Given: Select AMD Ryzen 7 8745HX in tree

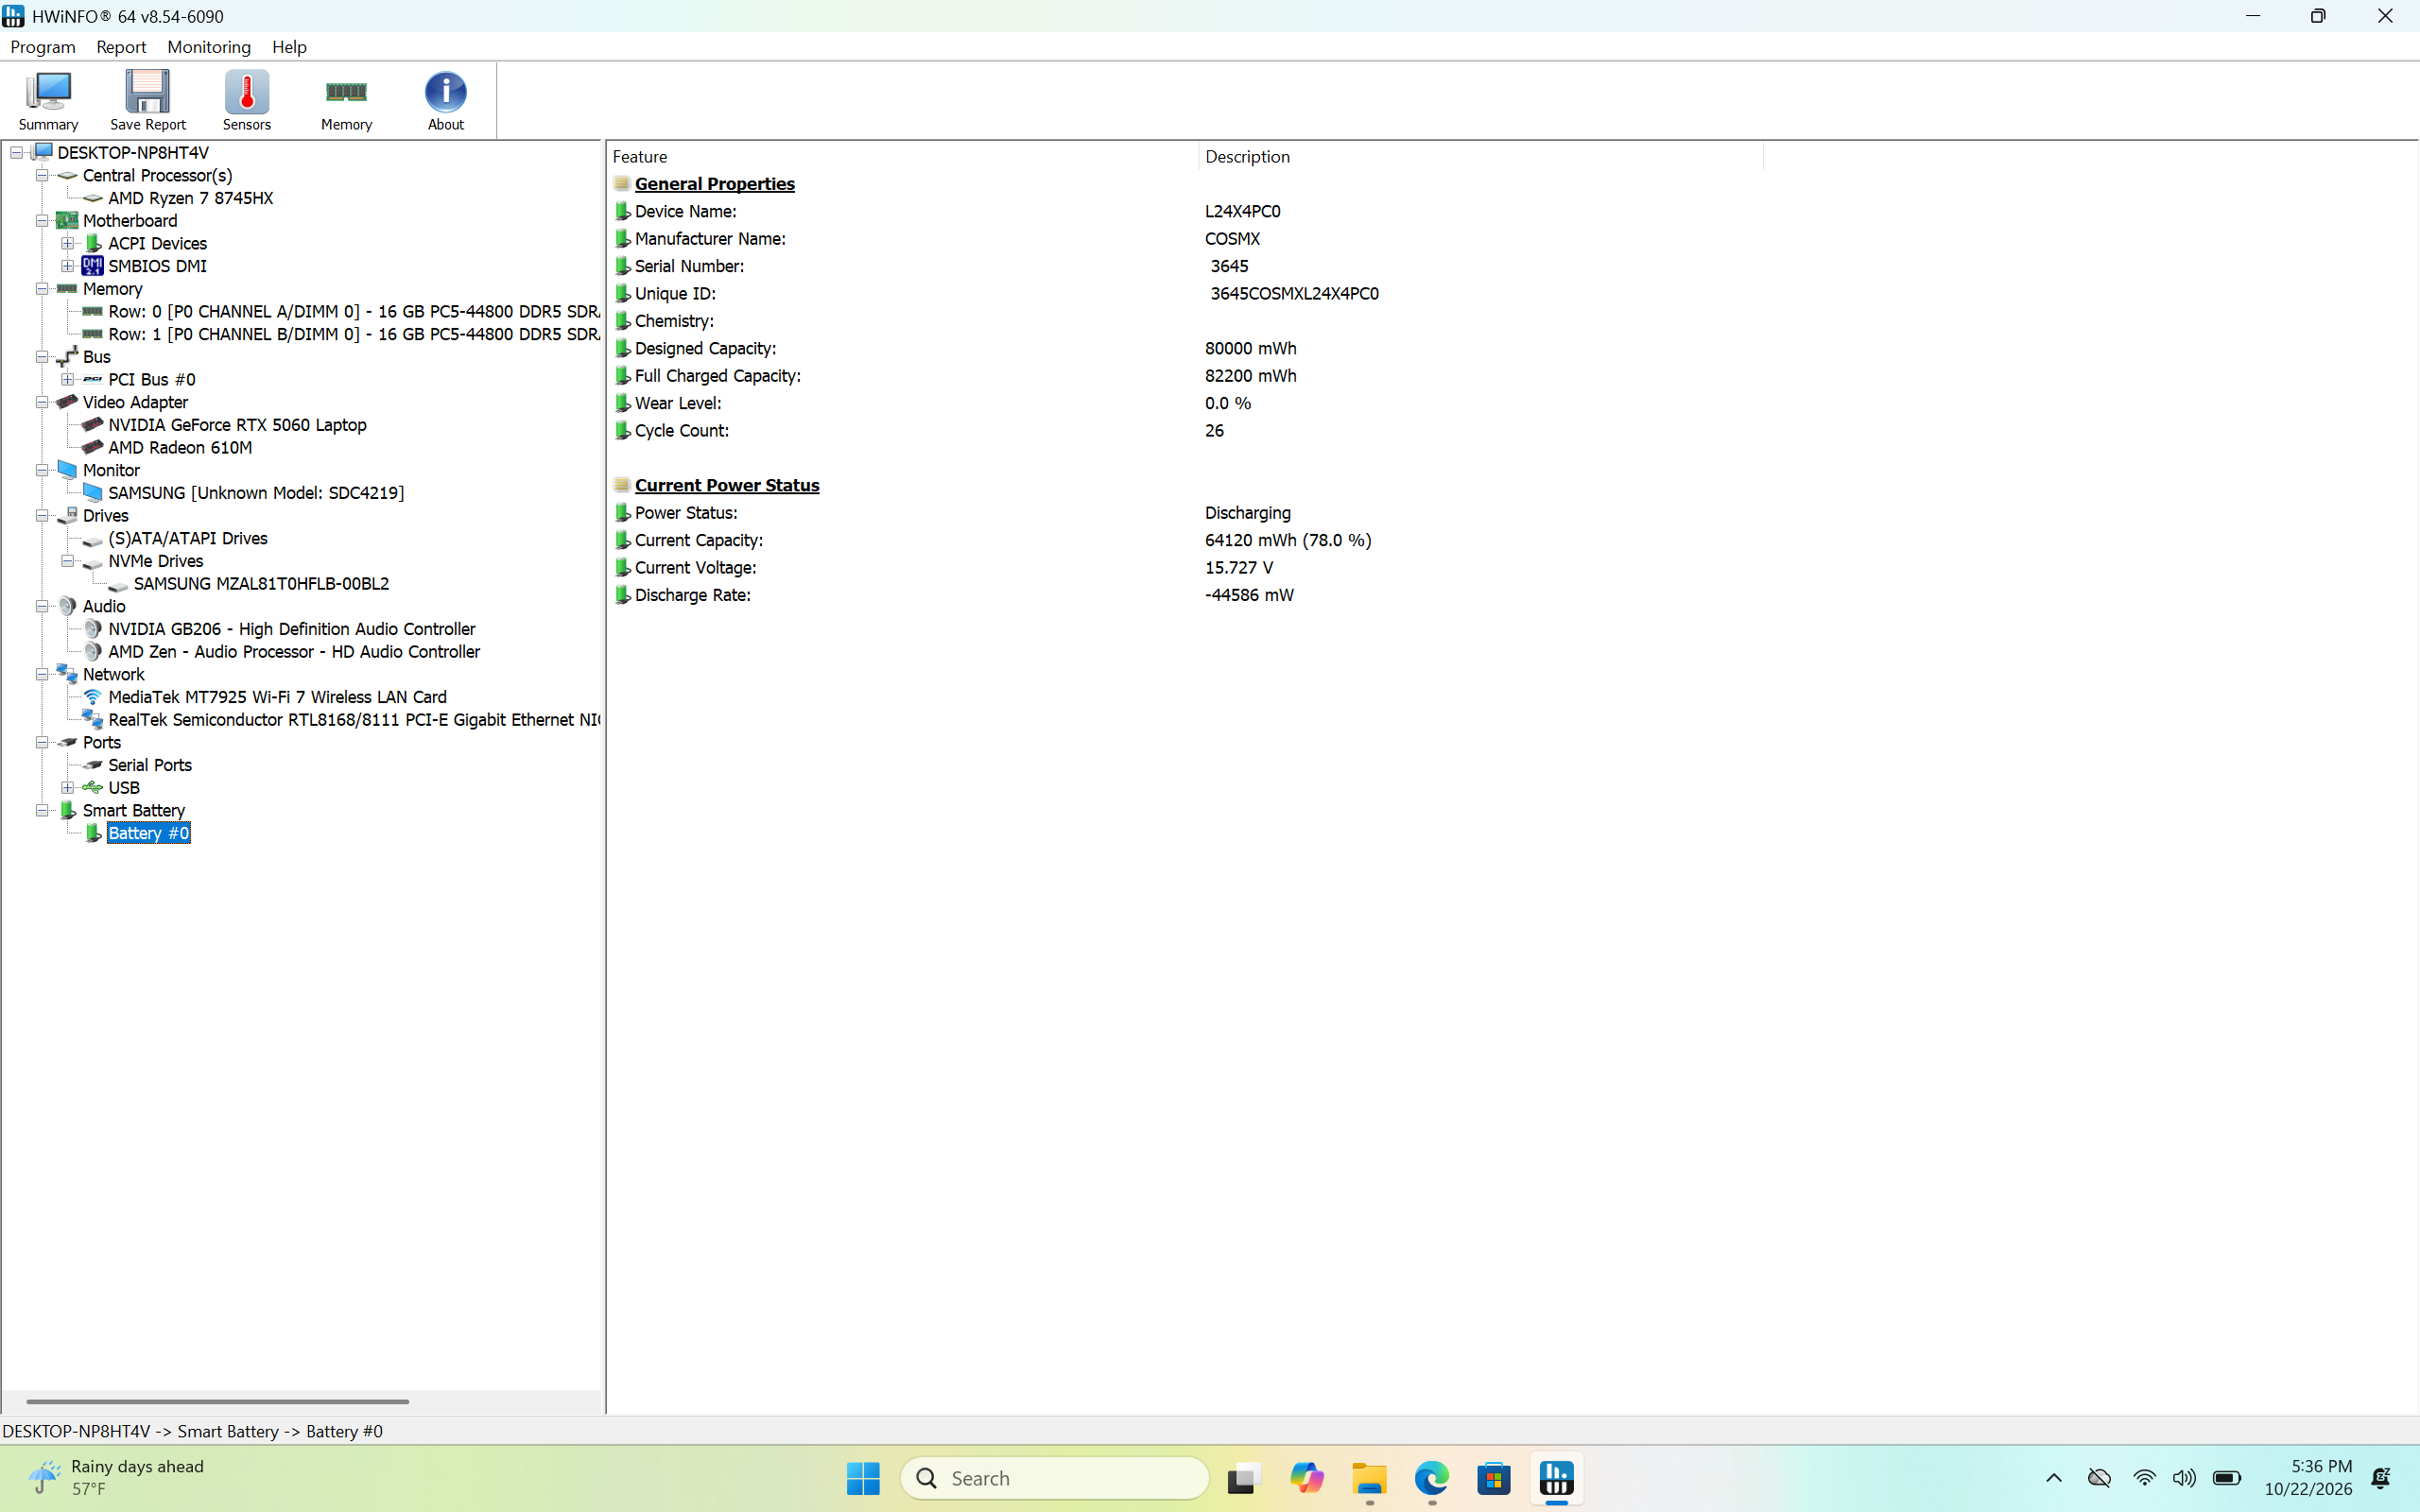Looking at the screenshot, I should point(190,198).
